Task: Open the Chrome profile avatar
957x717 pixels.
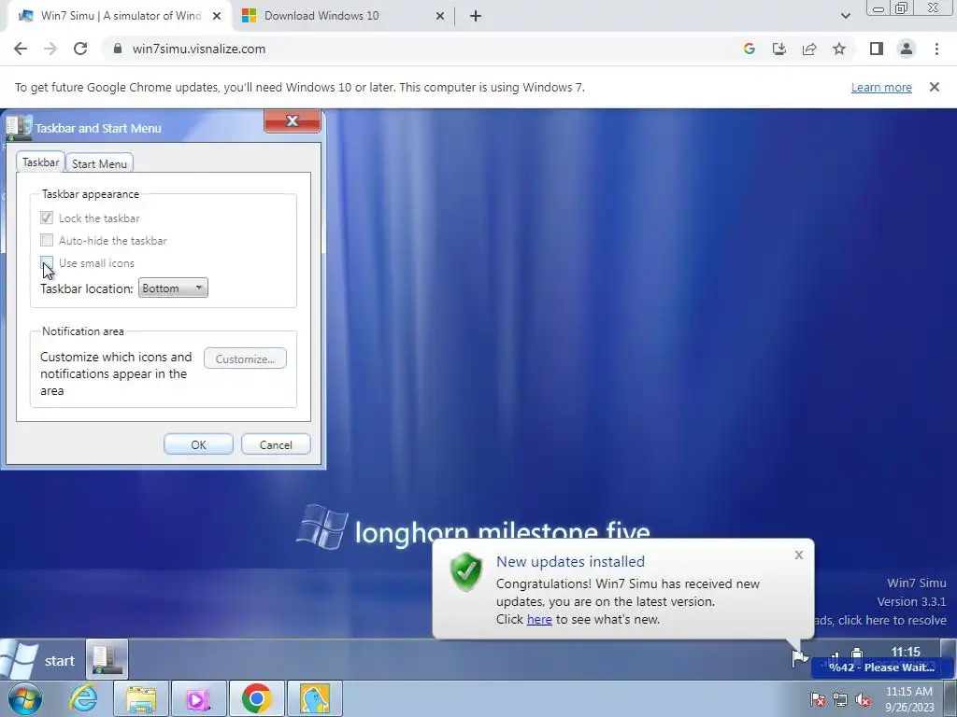Action: [x=907, y=49]
